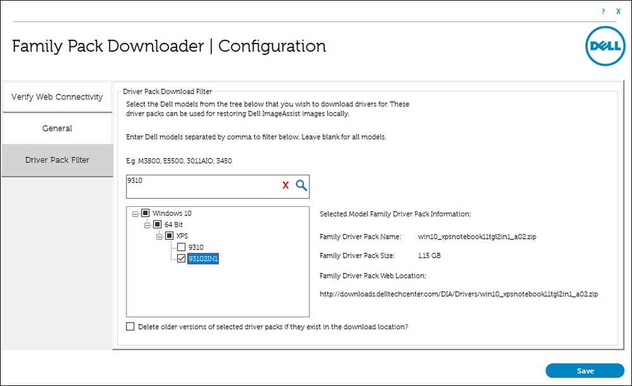This screenshot has height=386, width=632.
Task: Toggle the XPS checkbox
Action: (170, 235)
